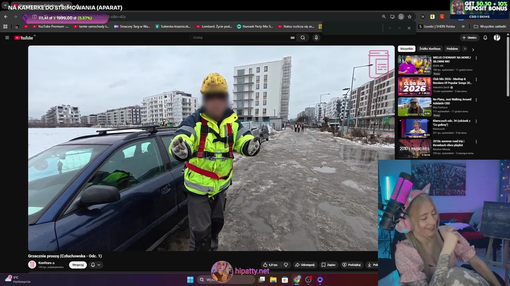Image resolution: width=510 pixels, height=286 pixels.
Task: Open the Chrome apps grid on bookmarks bar
Action: coord(5,27)
